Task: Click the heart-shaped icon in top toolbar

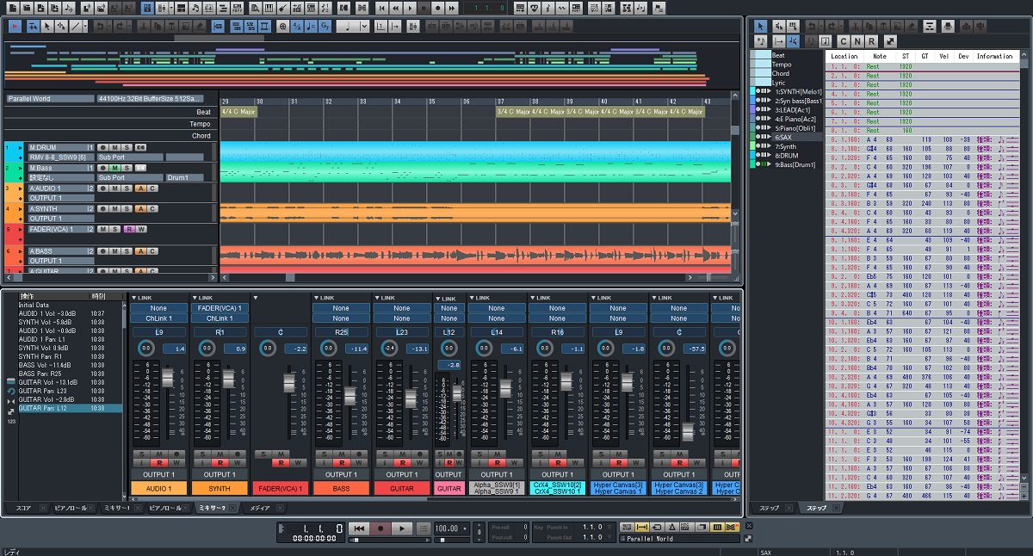Action: tap(534, 8)
